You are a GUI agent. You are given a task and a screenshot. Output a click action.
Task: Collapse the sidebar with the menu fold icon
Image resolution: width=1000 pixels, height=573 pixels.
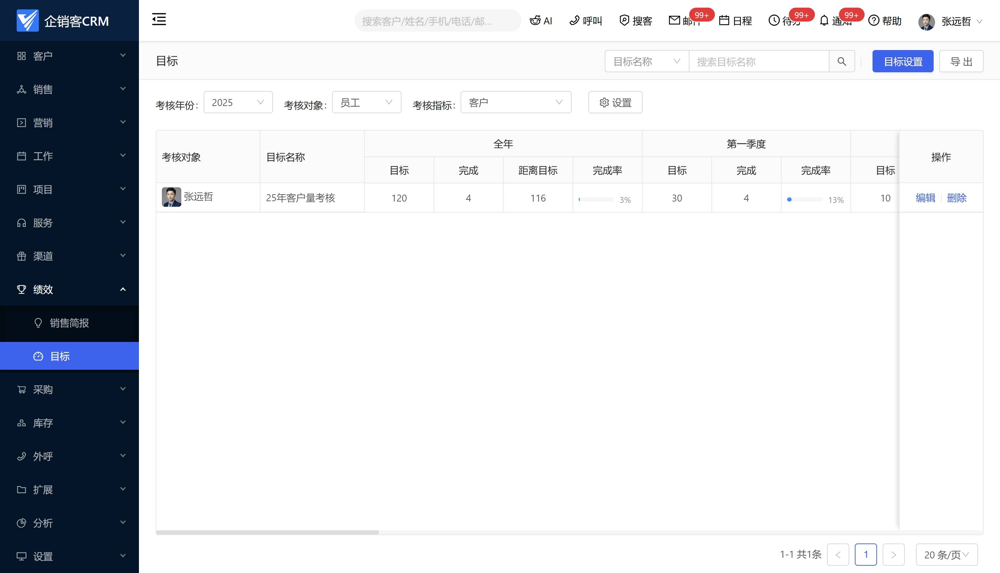pyautogui.click(x=159, y=19)
